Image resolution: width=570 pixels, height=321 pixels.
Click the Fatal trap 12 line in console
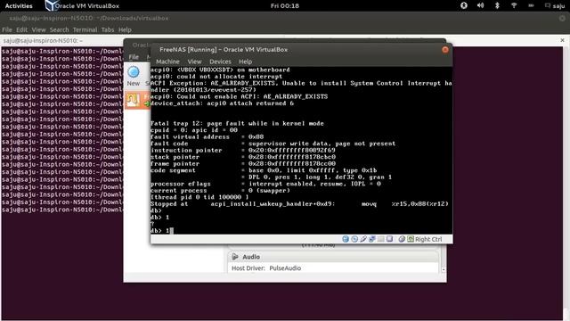(x=237, y=123)
